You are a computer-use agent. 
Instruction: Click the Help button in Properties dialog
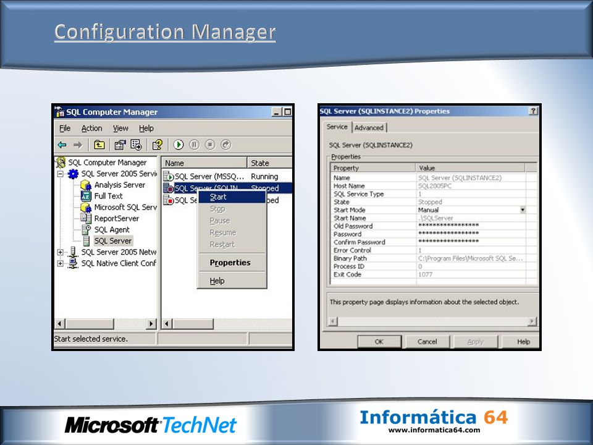tap(521, 342)
